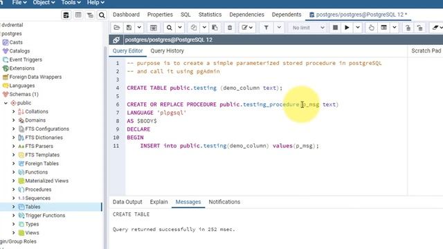This screenshot has width=443, height=249.
Task: Open the Edit pencil dropdown
Action: (247, 28)
